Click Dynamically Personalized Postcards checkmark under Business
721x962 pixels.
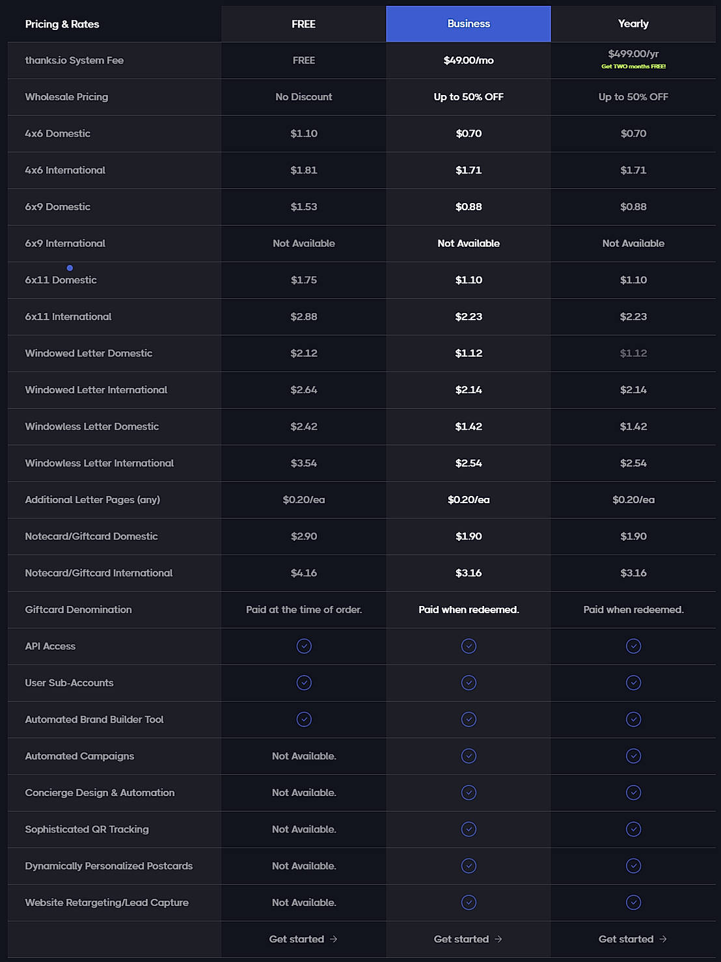point(469,866)
